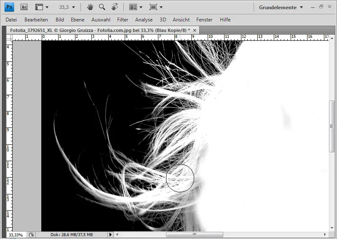Image resolution: width=337 pixels, height=239 pixels.
Task: Click the Photoshop Ps logo icon
Action: point(9,7)
